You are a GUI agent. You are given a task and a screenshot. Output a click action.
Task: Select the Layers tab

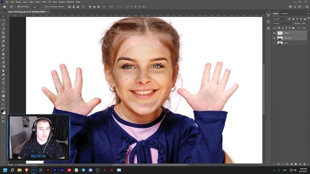pyautogui.click(x=276, y=14)
